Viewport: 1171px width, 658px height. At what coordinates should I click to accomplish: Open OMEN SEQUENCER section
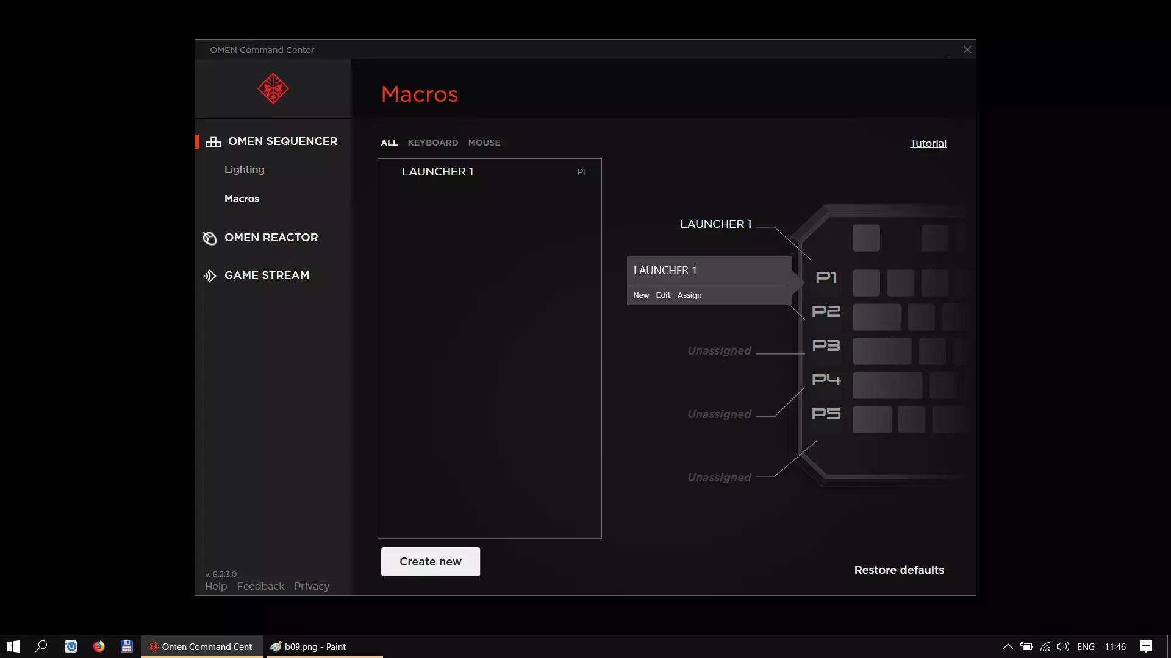tap(282, 141)
